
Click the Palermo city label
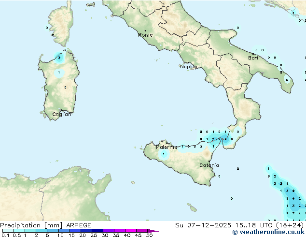coord(167,147)
